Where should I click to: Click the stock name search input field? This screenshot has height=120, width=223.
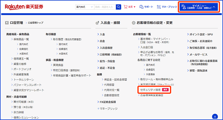click(105, 7)
